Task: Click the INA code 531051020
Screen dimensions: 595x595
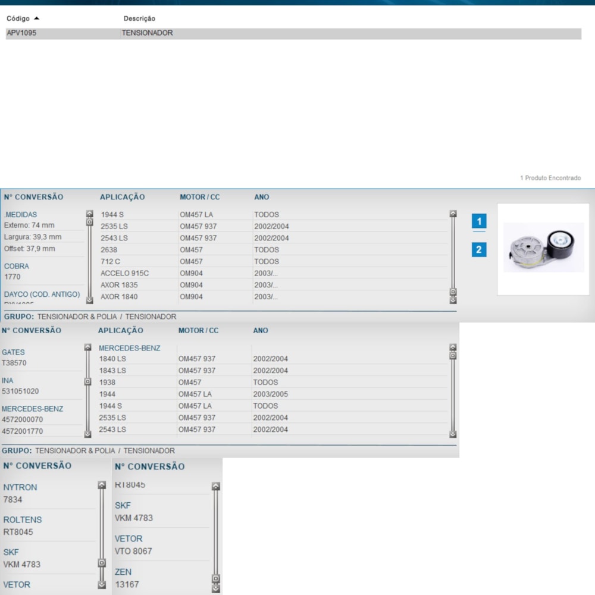Action: 20,392
